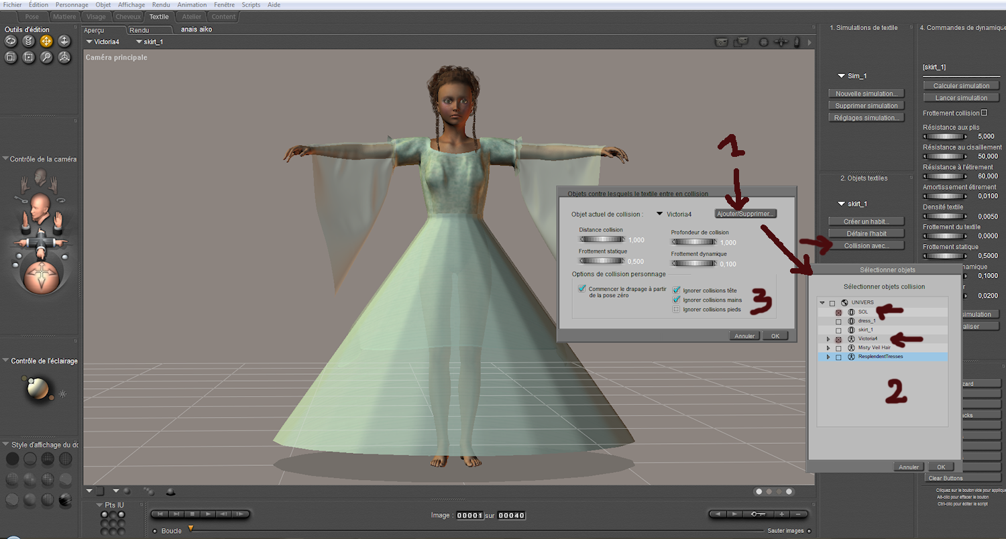Screen dimensions: 1006x539
Task: Click the light control globe
Action: (39, 389)
